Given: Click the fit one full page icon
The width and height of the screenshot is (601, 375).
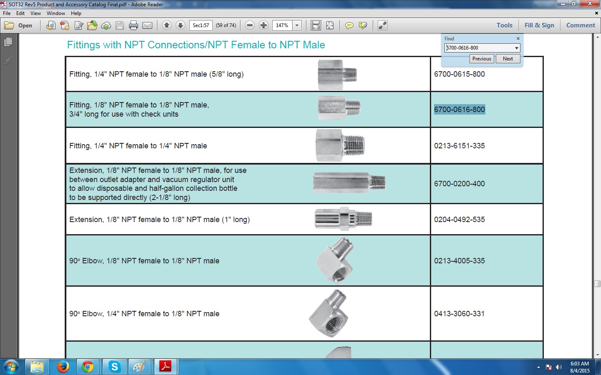Looking at the screenshot, I should (330, 25).
